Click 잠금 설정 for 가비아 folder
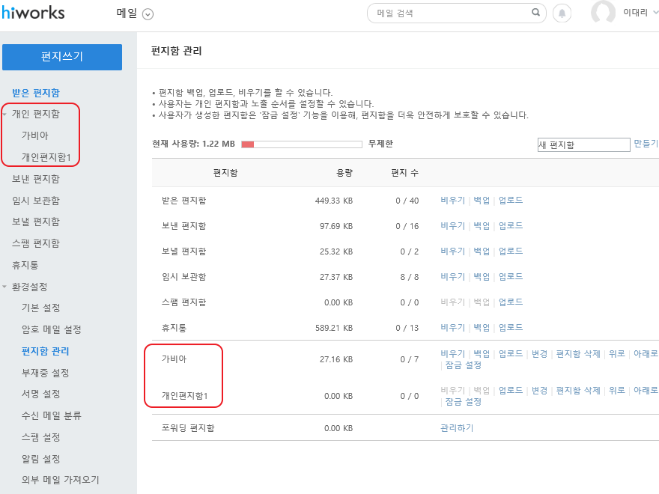659x494 pixels. point(463,365)
